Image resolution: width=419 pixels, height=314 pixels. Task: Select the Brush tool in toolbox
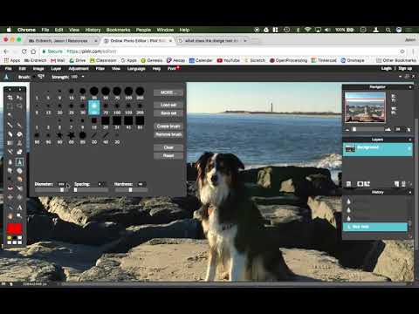coord(19,125)
